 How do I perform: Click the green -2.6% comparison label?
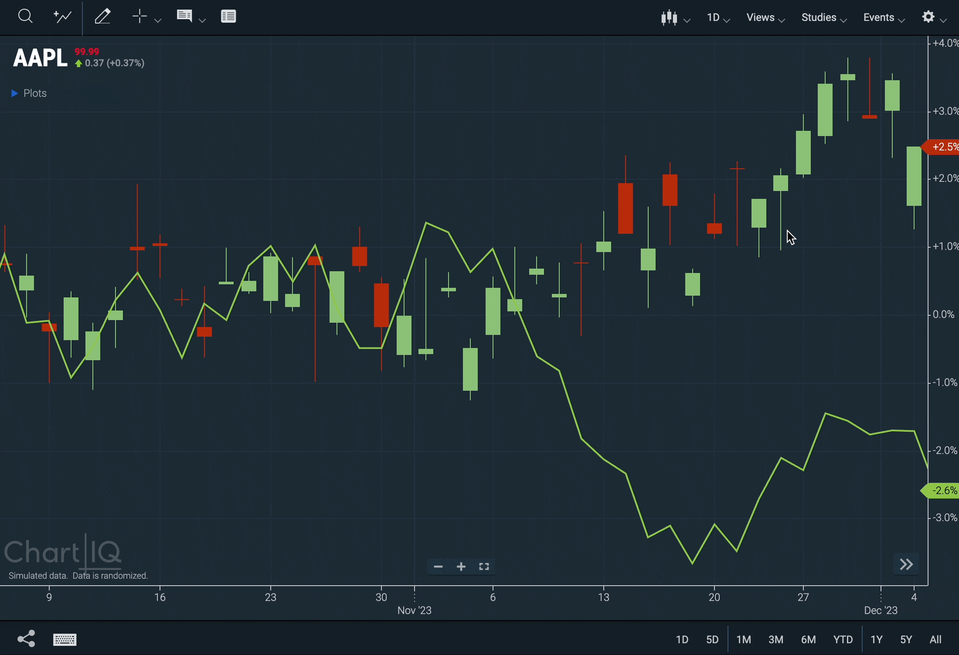(x=941, y=491)
